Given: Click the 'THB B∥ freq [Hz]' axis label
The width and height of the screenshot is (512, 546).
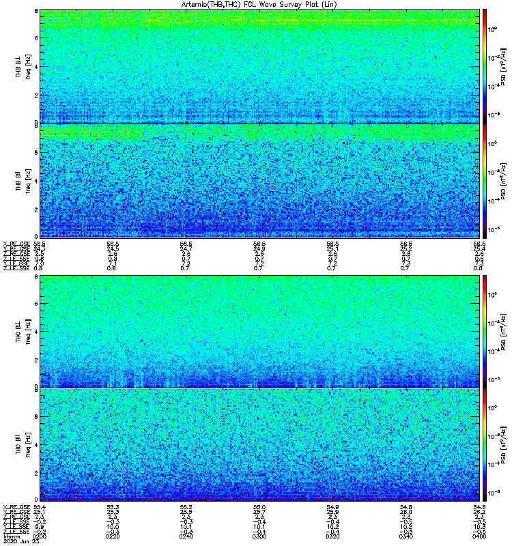Looking at the screenshot, I should pyautogui.click(x=23, y=181).
